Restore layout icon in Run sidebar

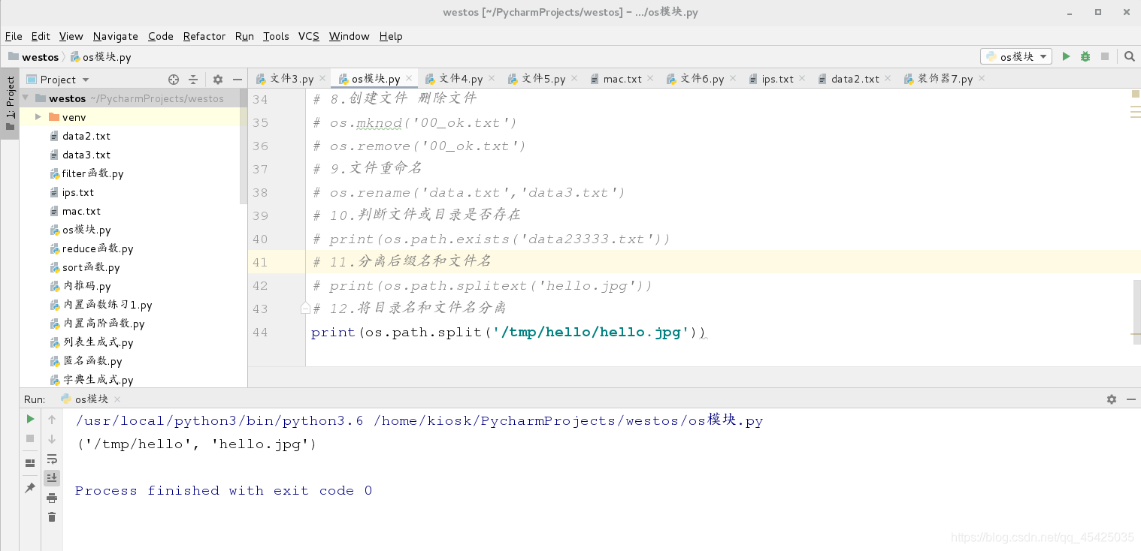coord(30,463)
